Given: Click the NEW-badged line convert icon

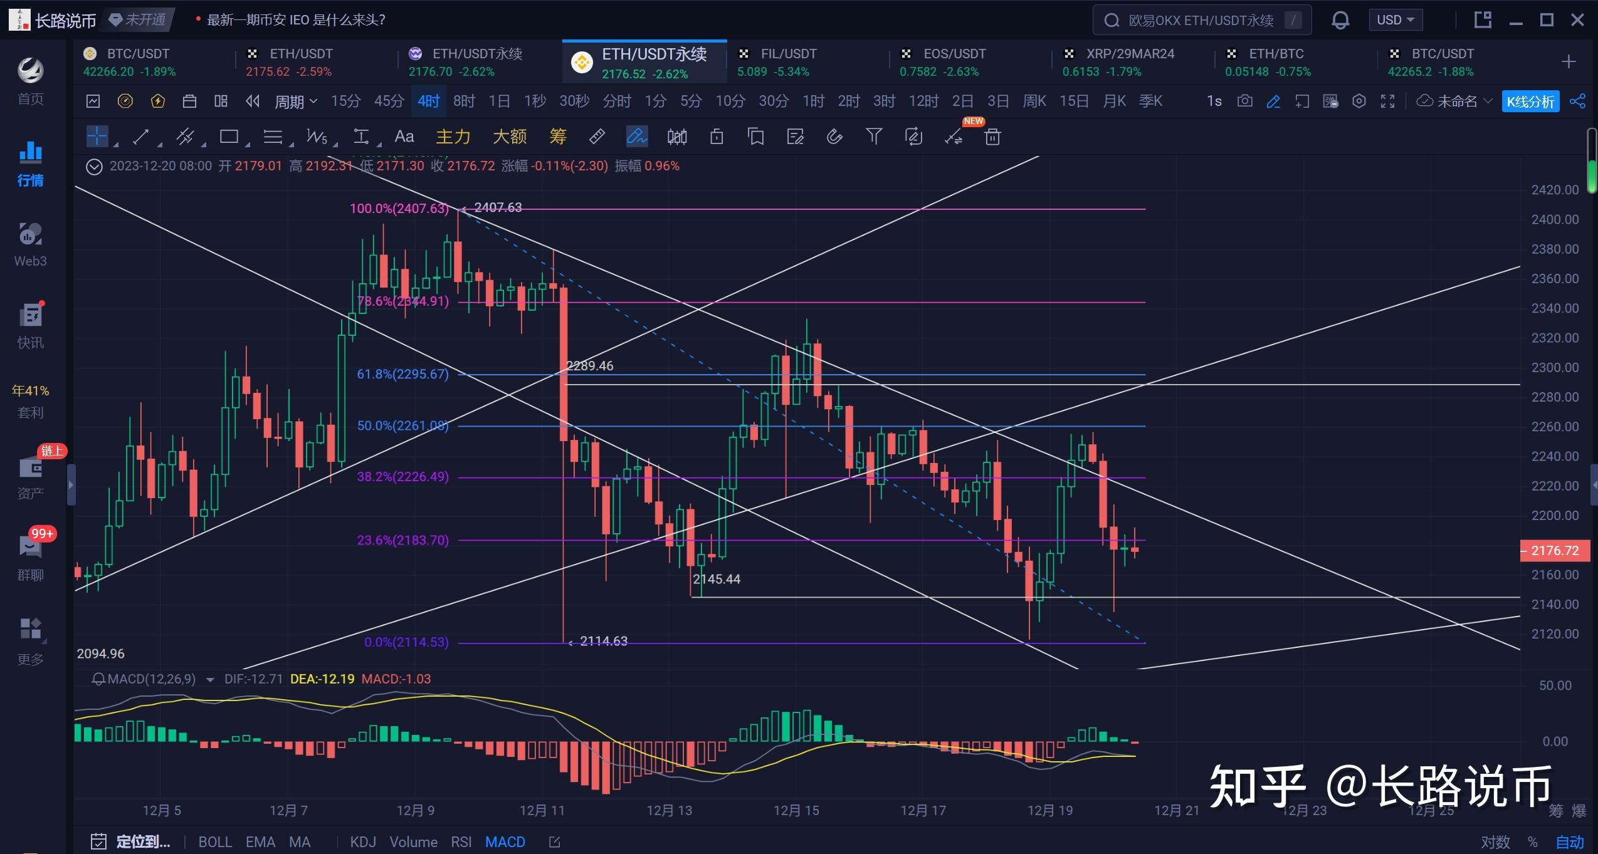Looking at the screenshot, I should coord(954,137).
